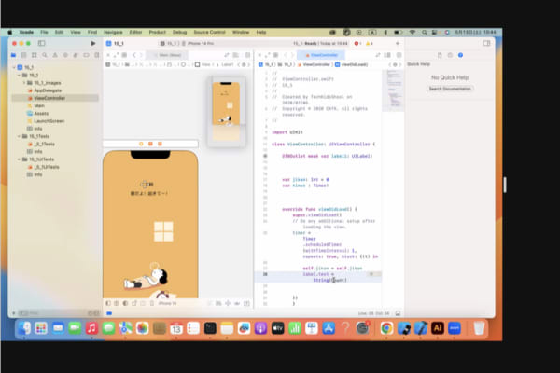Viewport: 560px width, 373px height.
Task: Open the report navigator icon
Action: (x=96, y=55)
